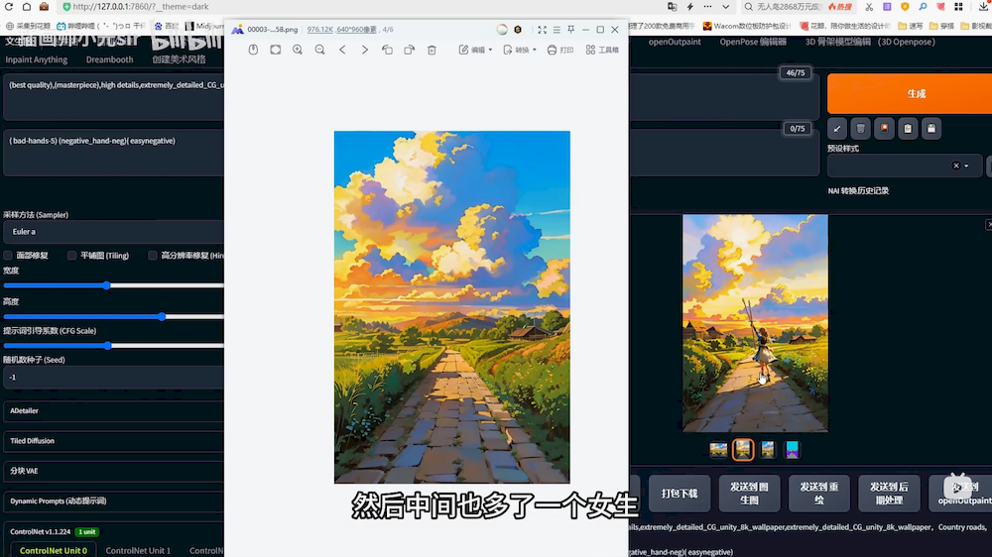Go to the next image in viewer
The height and width of the screenshot is (557, 992).
(x=365, y=50)
